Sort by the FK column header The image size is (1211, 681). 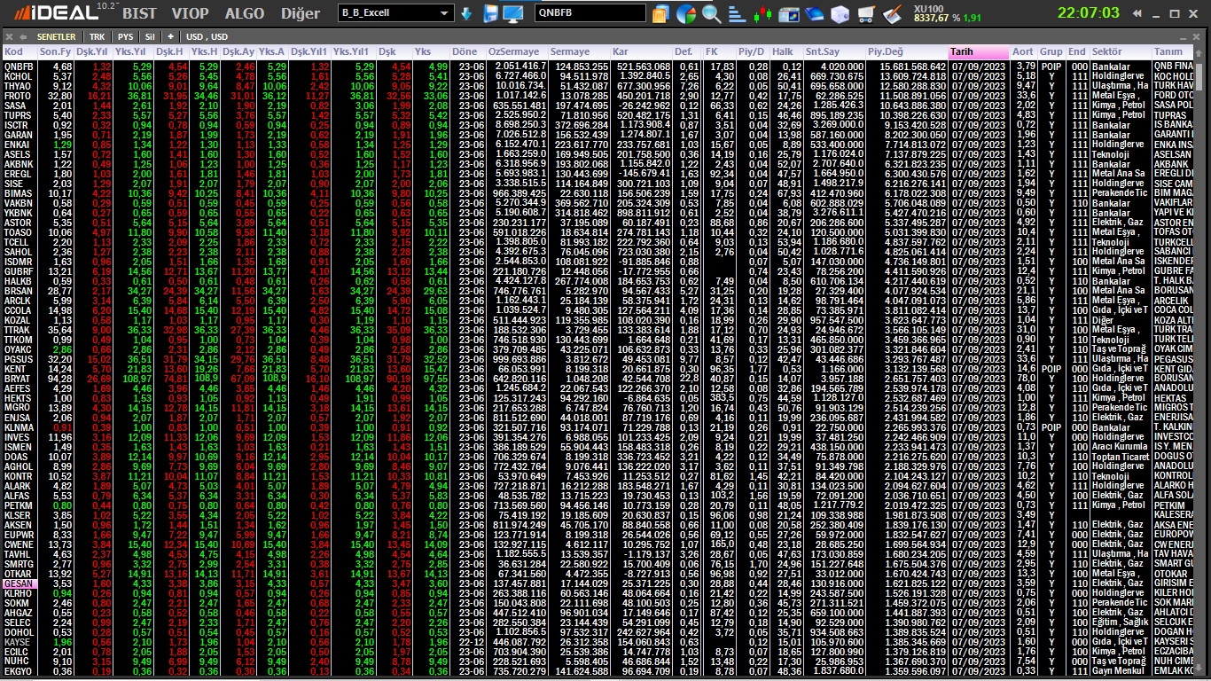pos(720,52)
